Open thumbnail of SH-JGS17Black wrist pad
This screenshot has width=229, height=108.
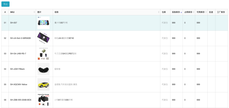[43, 69]
